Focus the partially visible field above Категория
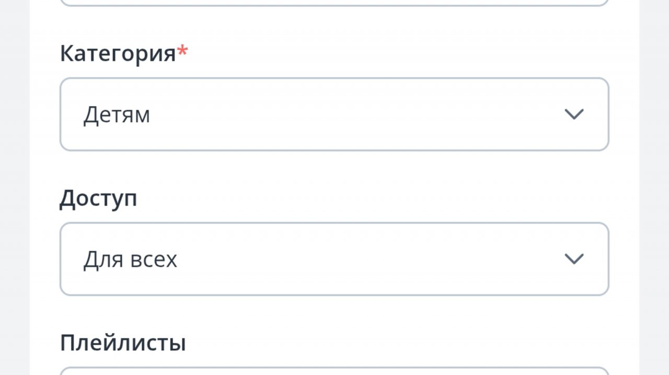Image resolution: width=669 pixels, height=375 pixels. coord(334,3)
